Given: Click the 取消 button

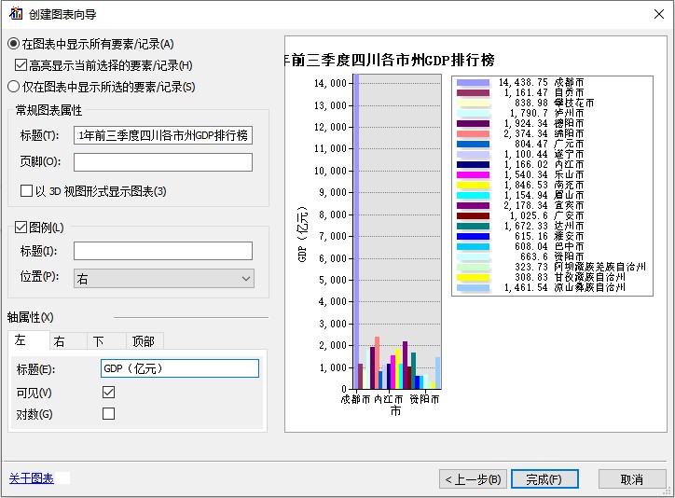Looking at the screenshot, I should (632, 479).
